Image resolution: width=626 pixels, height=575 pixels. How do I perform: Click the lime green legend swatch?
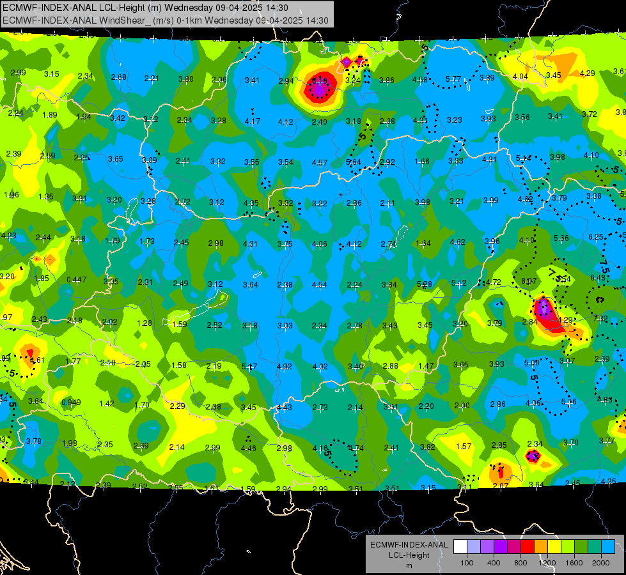coord(568,547)
